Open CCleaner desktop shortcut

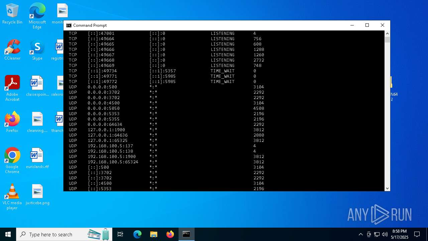coord(12,50)
